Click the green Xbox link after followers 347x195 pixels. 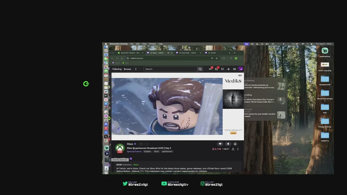point(136,165)
